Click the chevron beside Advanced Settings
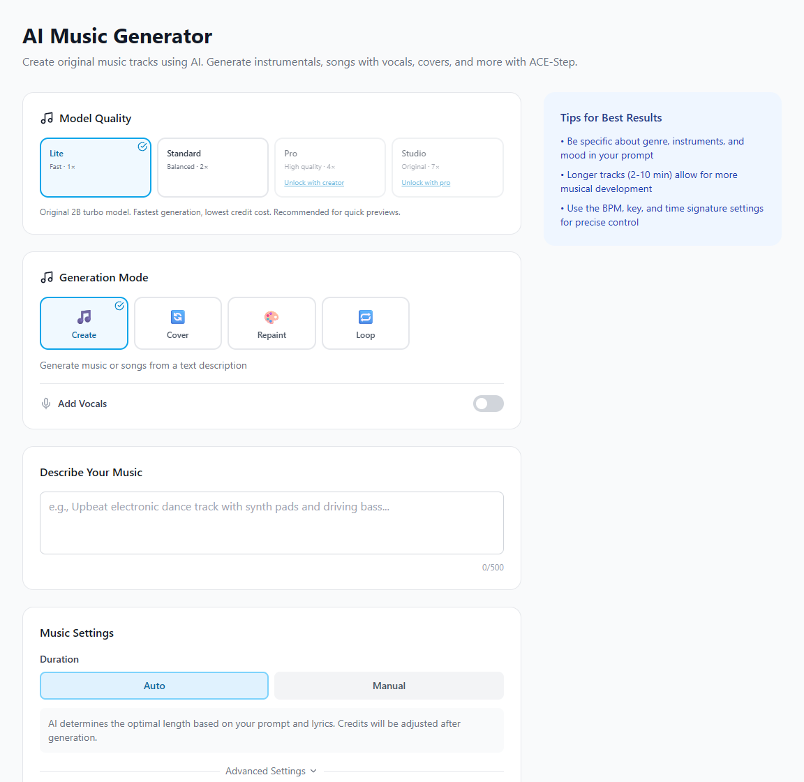The width and height of the screenshot is (804, 782). (x=314, y=772)
